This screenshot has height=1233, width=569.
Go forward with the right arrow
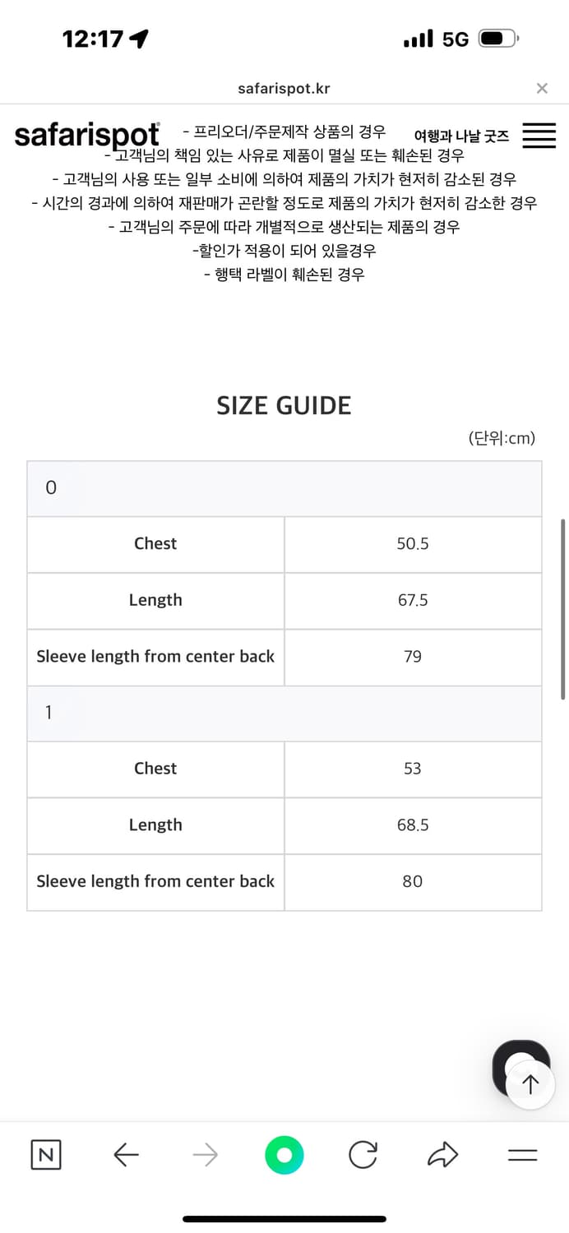(x=205, y=1155)
